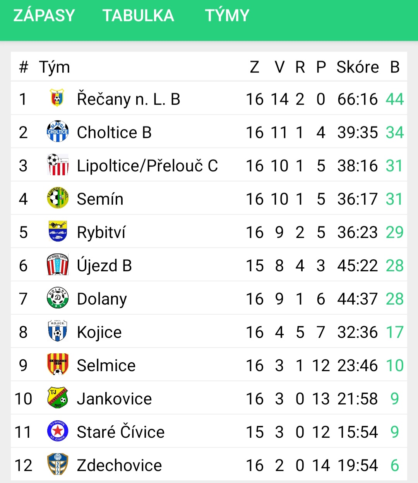Open the Staré Čívice team name
The height and width of the screenshot is (483, 418).
(x=121, y=431)
